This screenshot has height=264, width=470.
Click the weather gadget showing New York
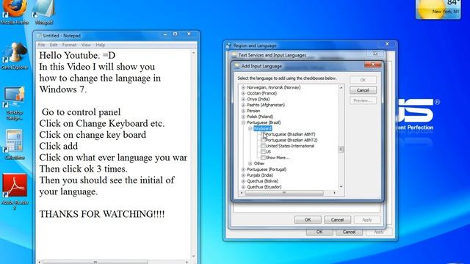click(x=438, y=10)
